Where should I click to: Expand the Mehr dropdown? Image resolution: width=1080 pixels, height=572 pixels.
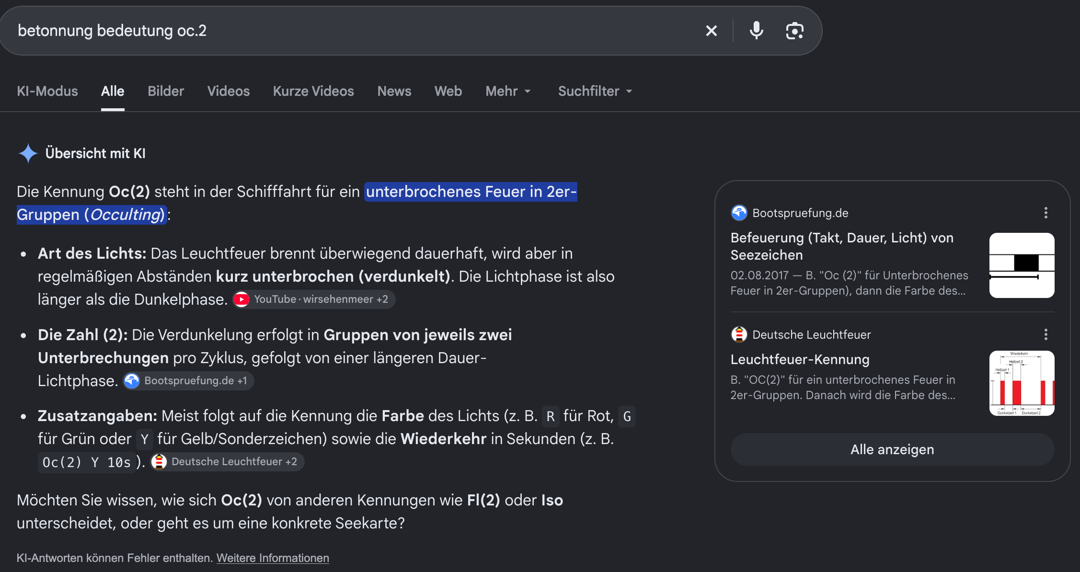click(x=508, y=91)
